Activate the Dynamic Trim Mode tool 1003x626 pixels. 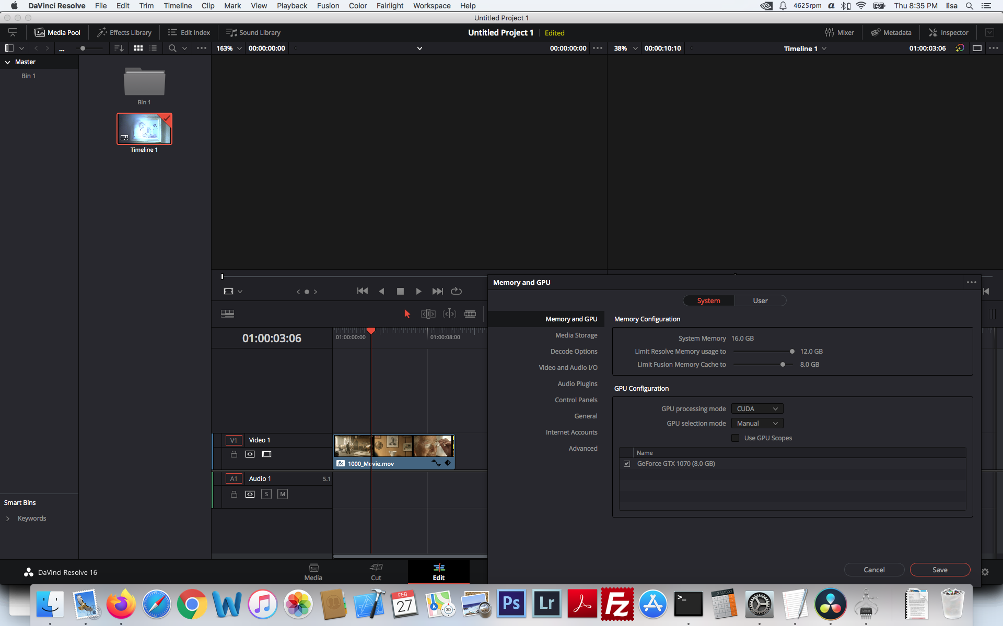tap(449, 314)
